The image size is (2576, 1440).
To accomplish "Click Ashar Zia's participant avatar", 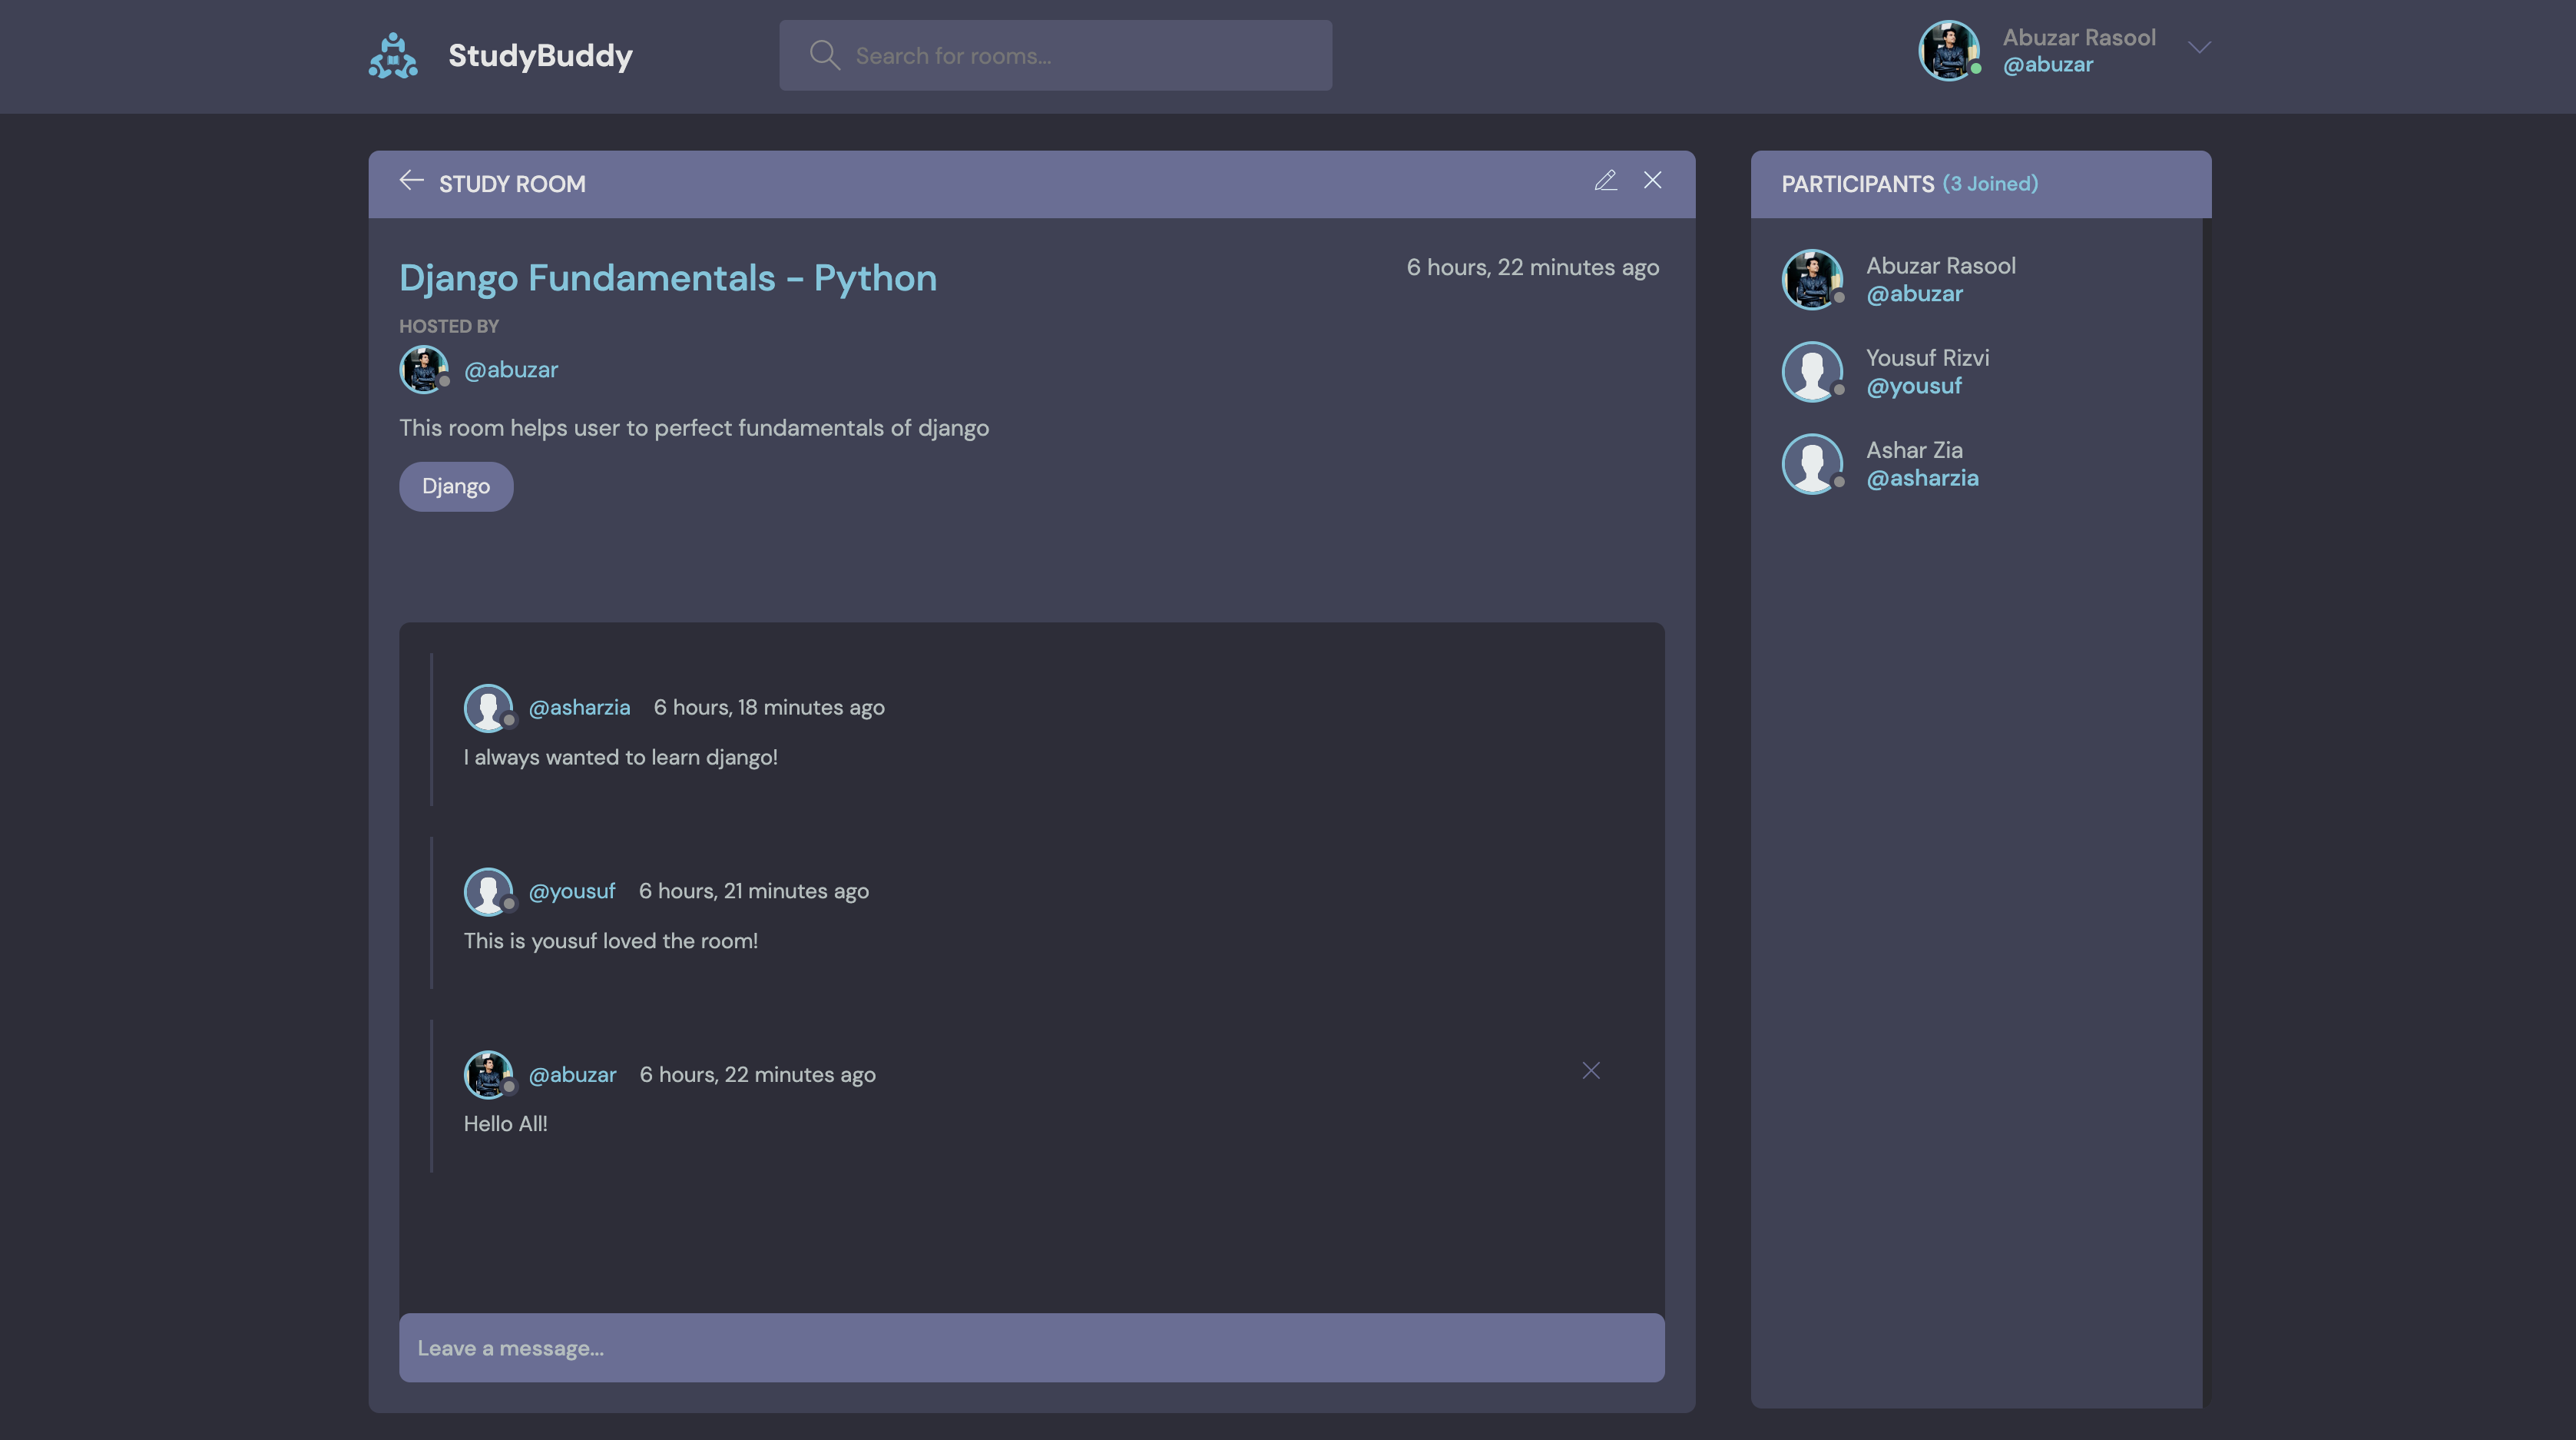I will (1811, 463).
